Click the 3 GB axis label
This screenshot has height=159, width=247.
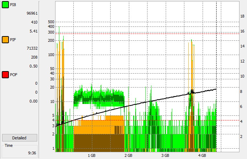(x=165, y=155)
